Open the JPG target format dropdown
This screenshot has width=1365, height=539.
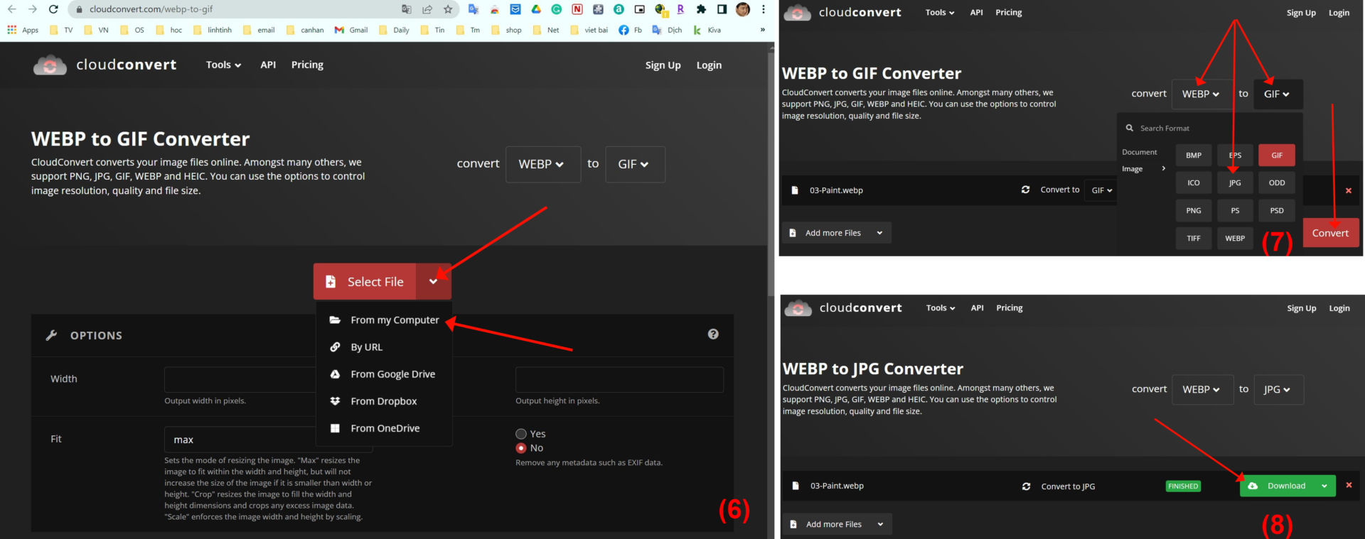pos(1278,390)
